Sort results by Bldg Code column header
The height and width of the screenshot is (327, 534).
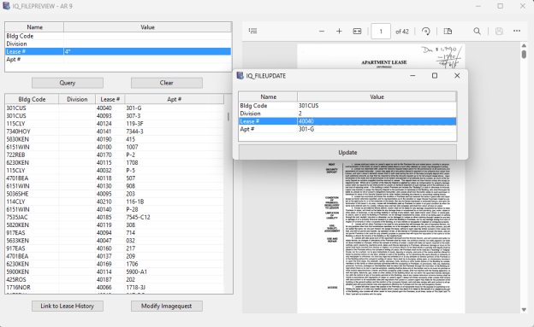pos(32,99)
